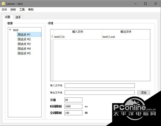Click the Lemon app icon in title bar
Screen dimensions: 161x126
[x=3, y=4]
